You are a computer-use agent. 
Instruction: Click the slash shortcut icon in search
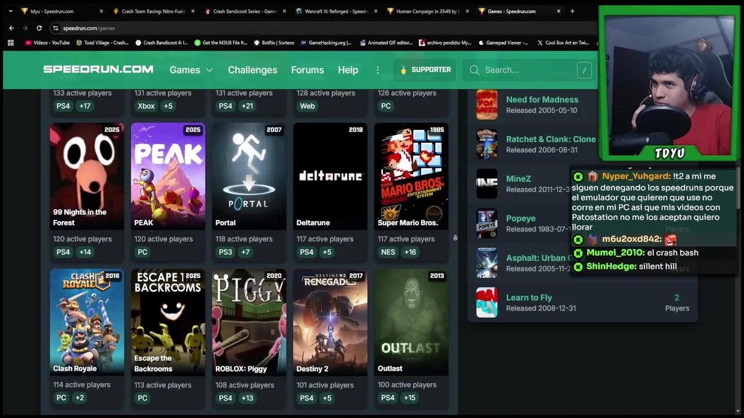point(584,70)
